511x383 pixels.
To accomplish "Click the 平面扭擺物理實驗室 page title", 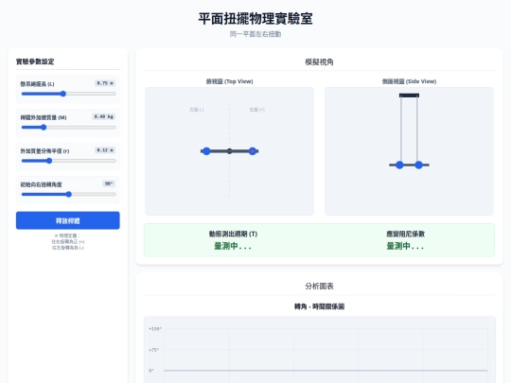I will tap(255, 19).
